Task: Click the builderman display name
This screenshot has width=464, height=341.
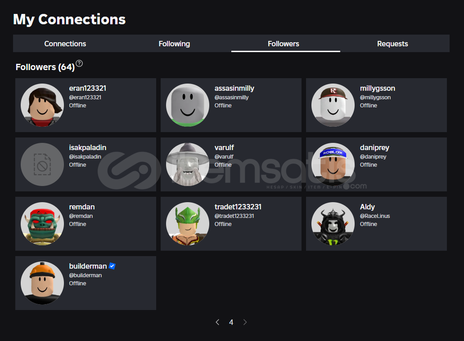Action: pos(88,266)
